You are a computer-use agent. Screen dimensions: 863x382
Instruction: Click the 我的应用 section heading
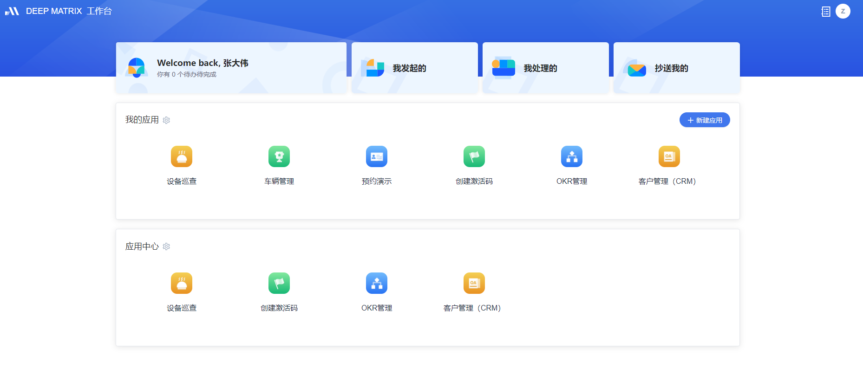click(x=142, y=120)
